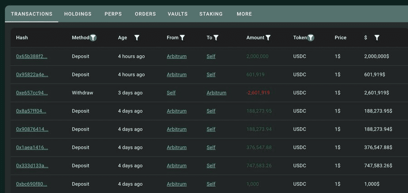Open the Perps tab
Screen dimensions: 408x193
[x=113, y=14]
